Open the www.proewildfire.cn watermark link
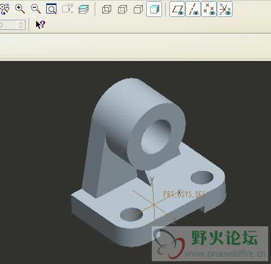Viewport: 271px width, 264px height. 225,254
